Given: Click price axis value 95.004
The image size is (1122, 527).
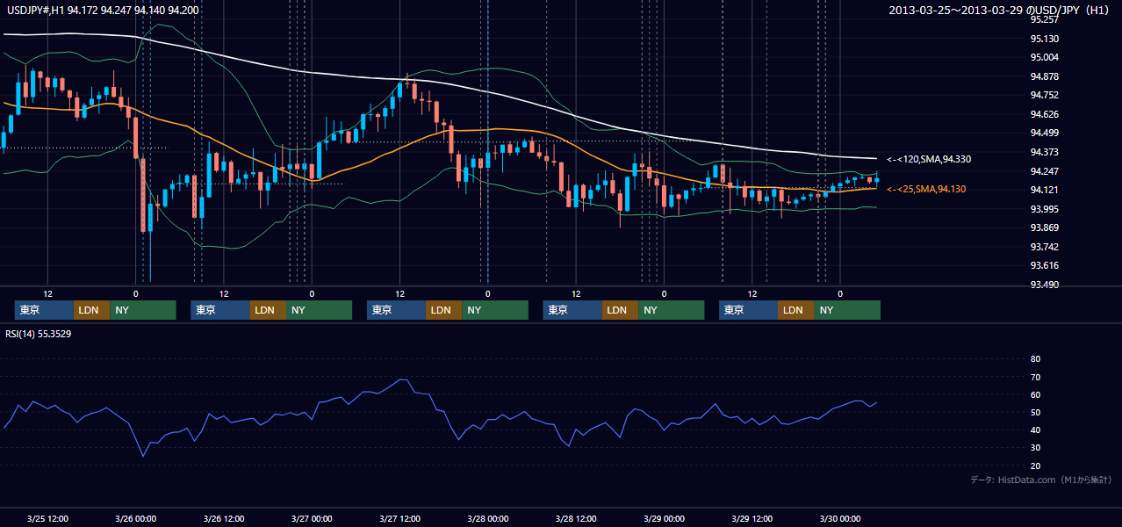Looking at the screenshot, I should 1044,57.
